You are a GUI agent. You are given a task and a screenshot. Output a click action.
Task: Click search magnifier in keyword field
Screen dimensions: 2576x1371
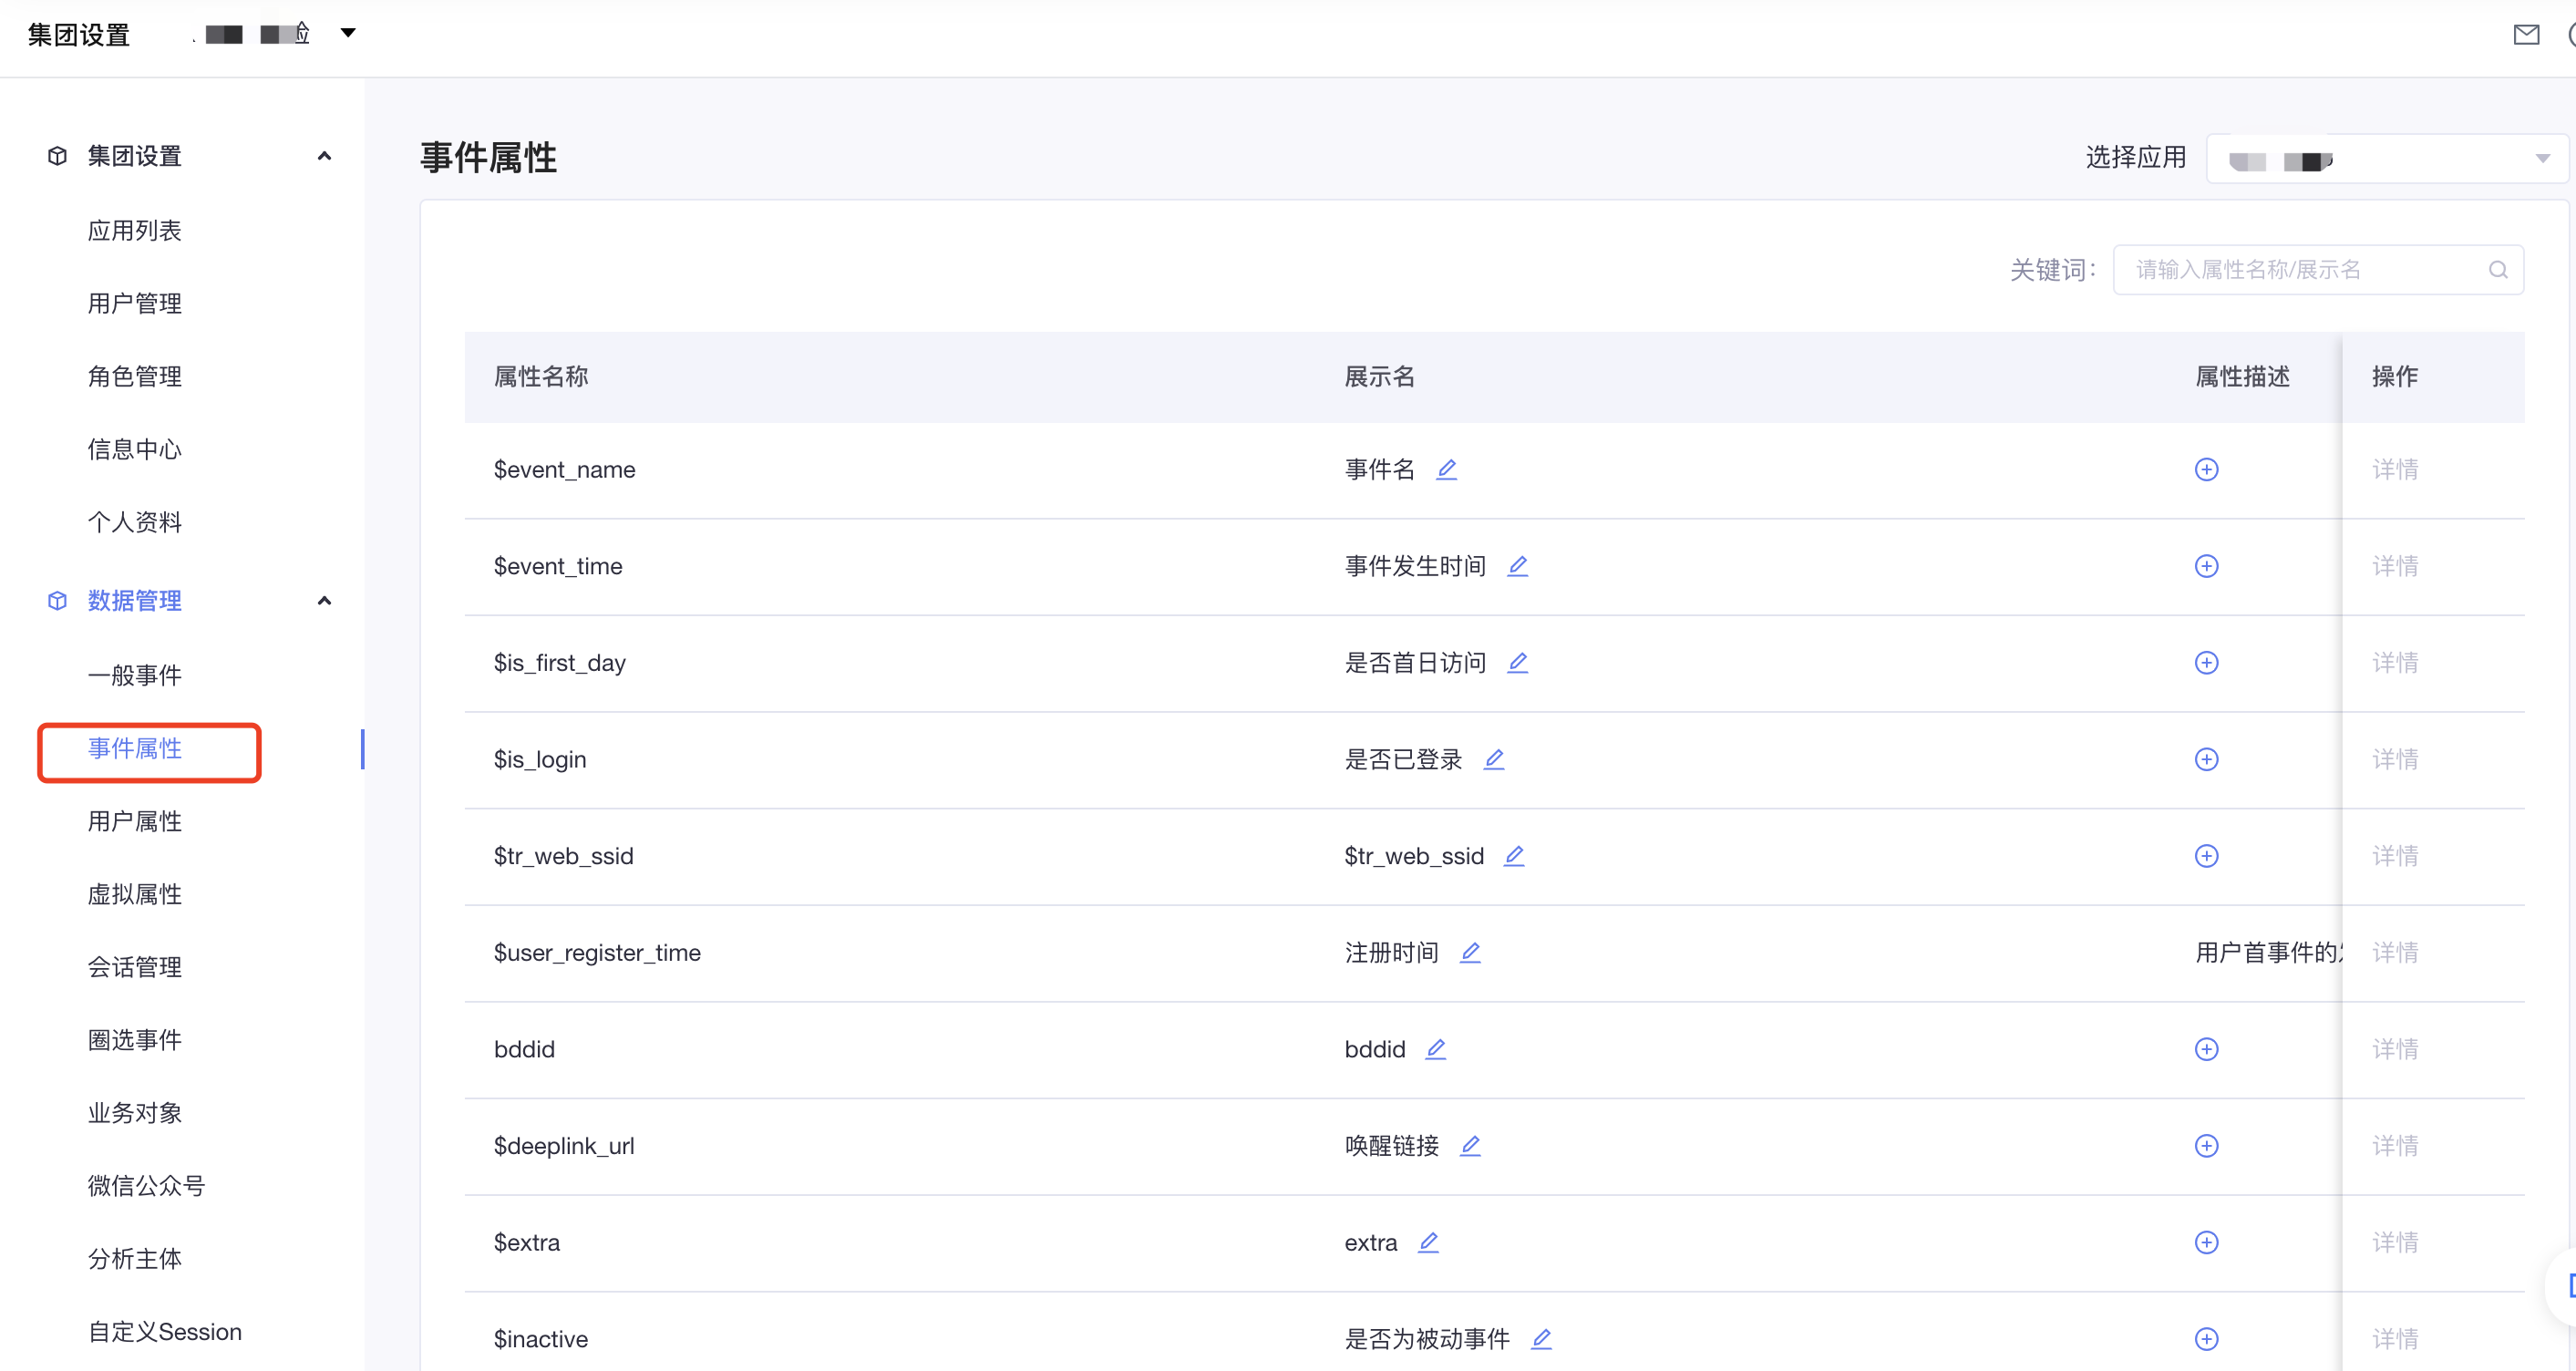(2497, 270)
